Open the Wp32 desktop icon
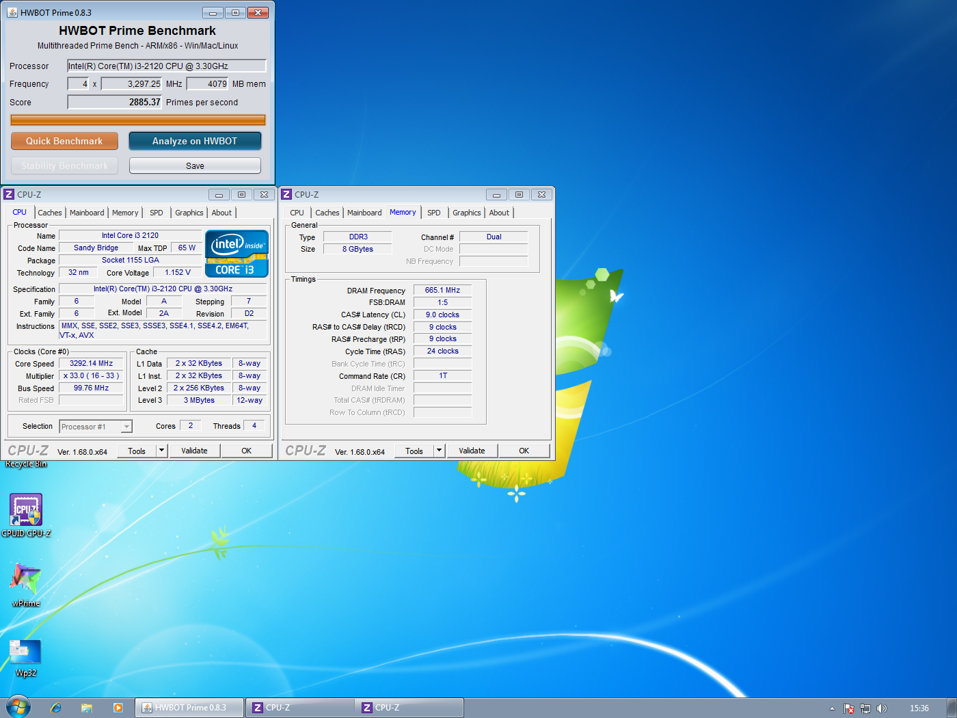The image size is (957, 718). pos(26,658)
